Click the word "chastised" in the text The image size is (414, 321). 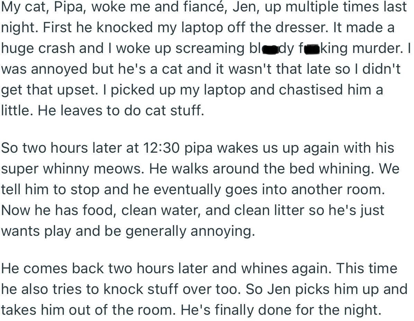pos(311,90)
